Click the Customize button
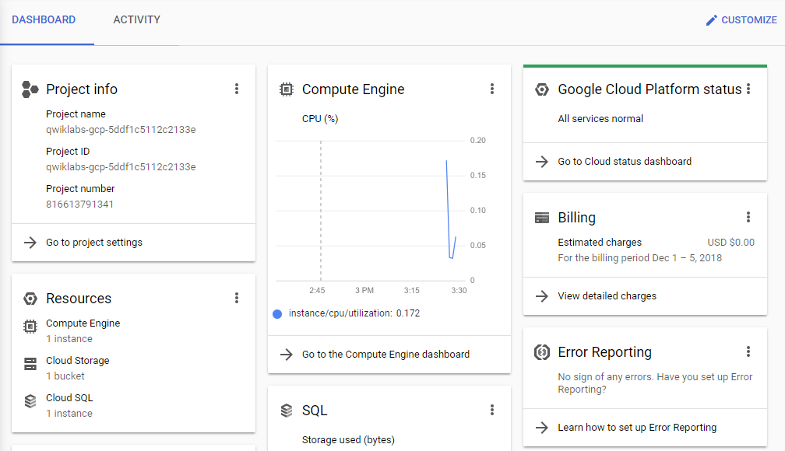Image resolution: width=785 pixels, height=451 pixels. click(x=741, y=20)
